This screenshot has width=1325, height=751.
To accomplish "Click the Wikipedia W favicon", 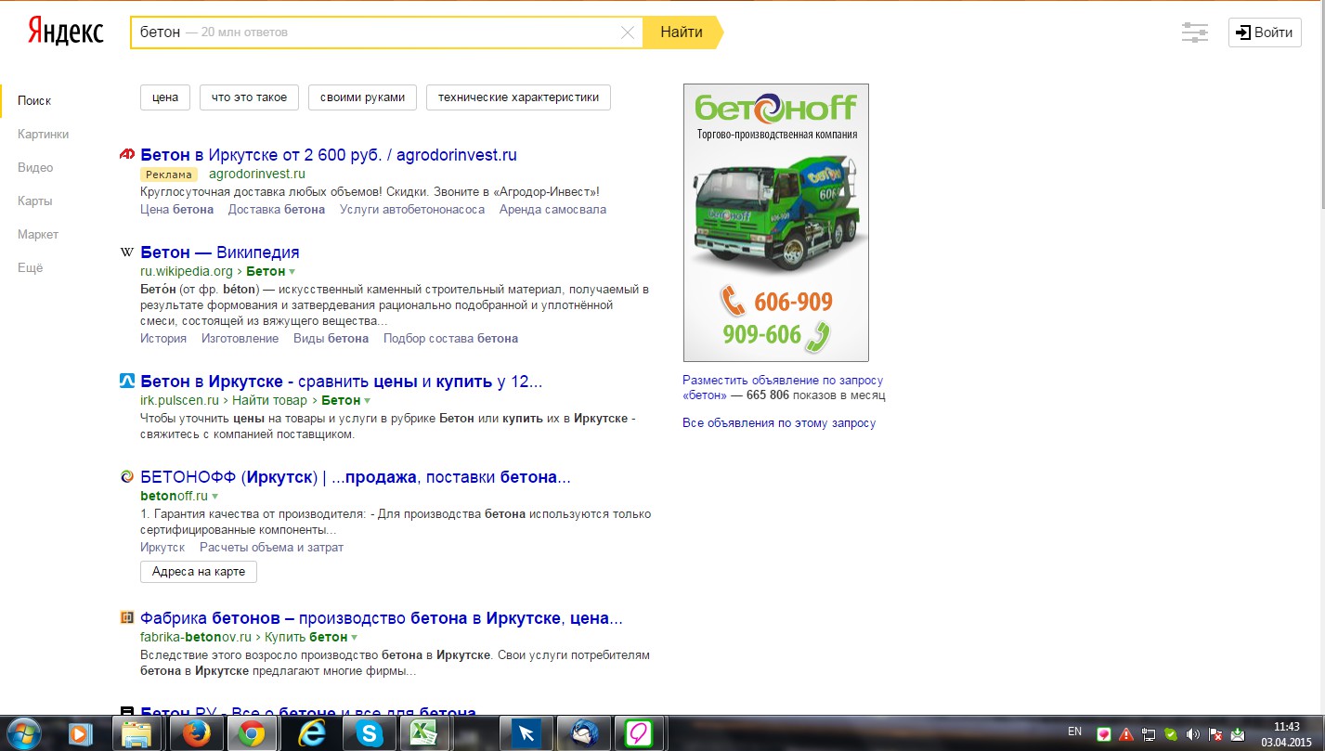I will [127, 252].
